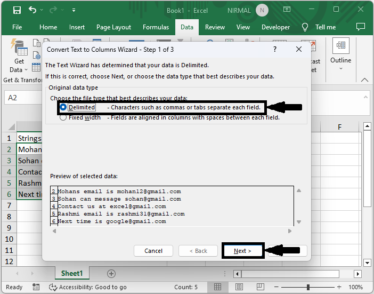
Task: Add a new sheet with plus icon
Action: 111,273
